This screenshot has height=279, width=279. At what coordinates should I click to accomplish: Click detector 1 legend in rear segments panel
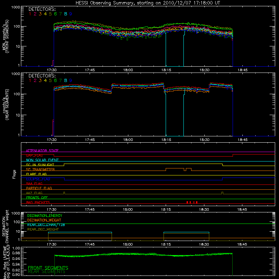pyautogui.click(x=30, y=81)
